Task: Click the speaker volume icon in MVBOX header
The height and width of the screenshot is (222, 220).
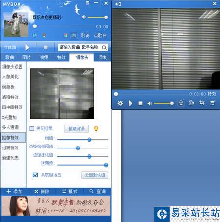Action: click(x=84, y=17)
